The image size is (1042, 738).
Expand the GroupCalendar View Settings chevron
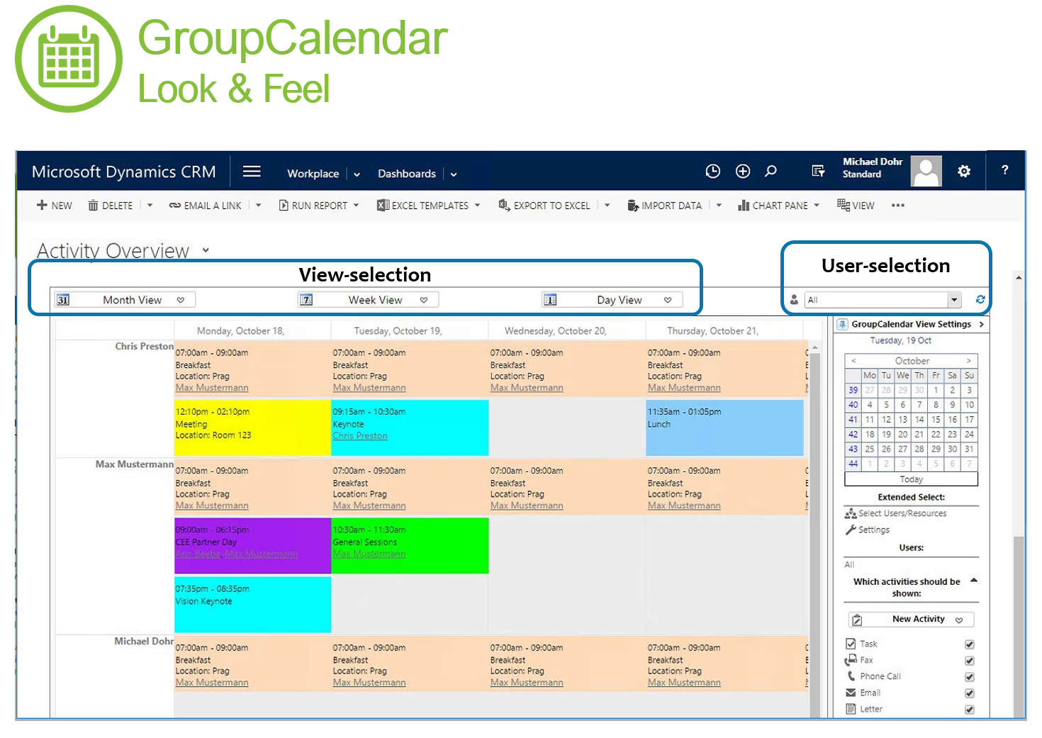pos(982,325)
